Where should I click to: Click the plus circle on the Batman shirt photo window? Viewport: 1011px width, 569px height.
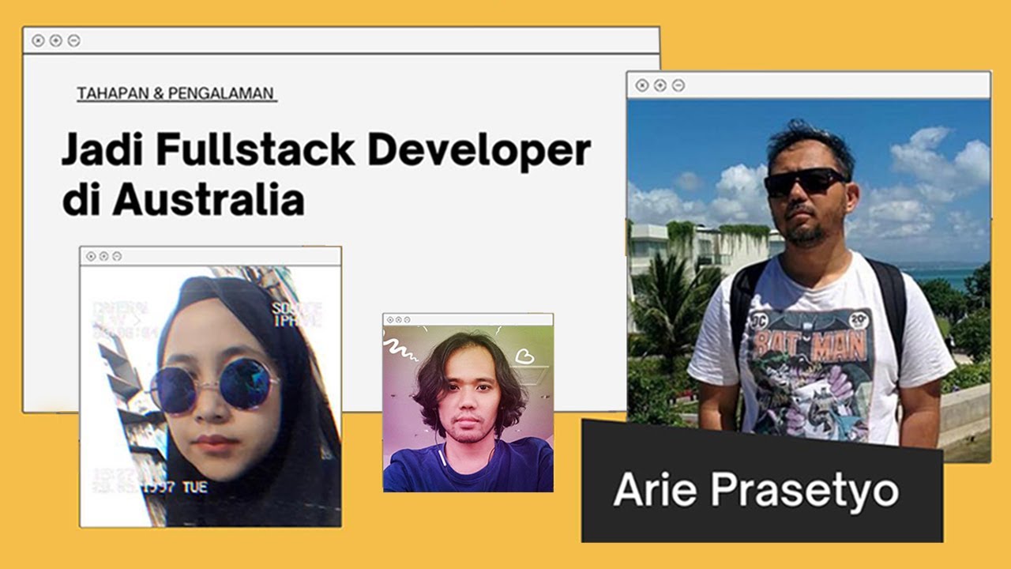(x=660, y=85)
